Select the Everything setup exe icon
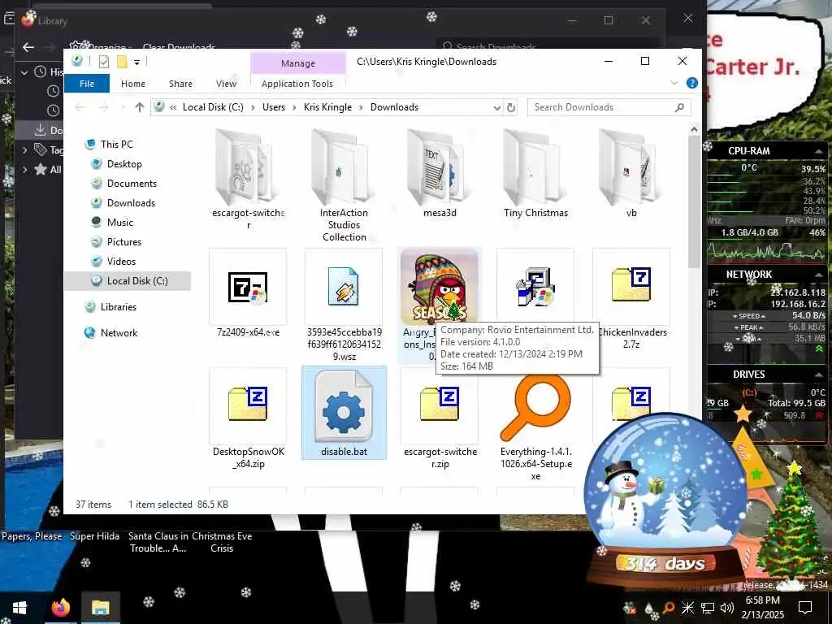 click(535, 406)
